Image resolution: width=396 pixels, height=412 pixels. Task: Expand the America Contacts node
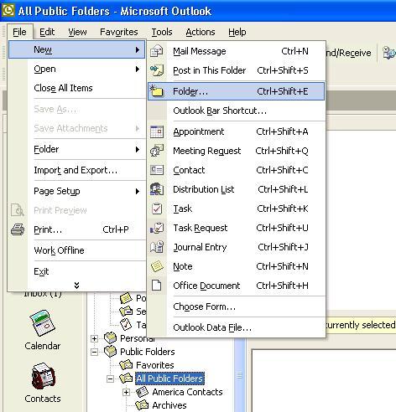click(126, 392)
